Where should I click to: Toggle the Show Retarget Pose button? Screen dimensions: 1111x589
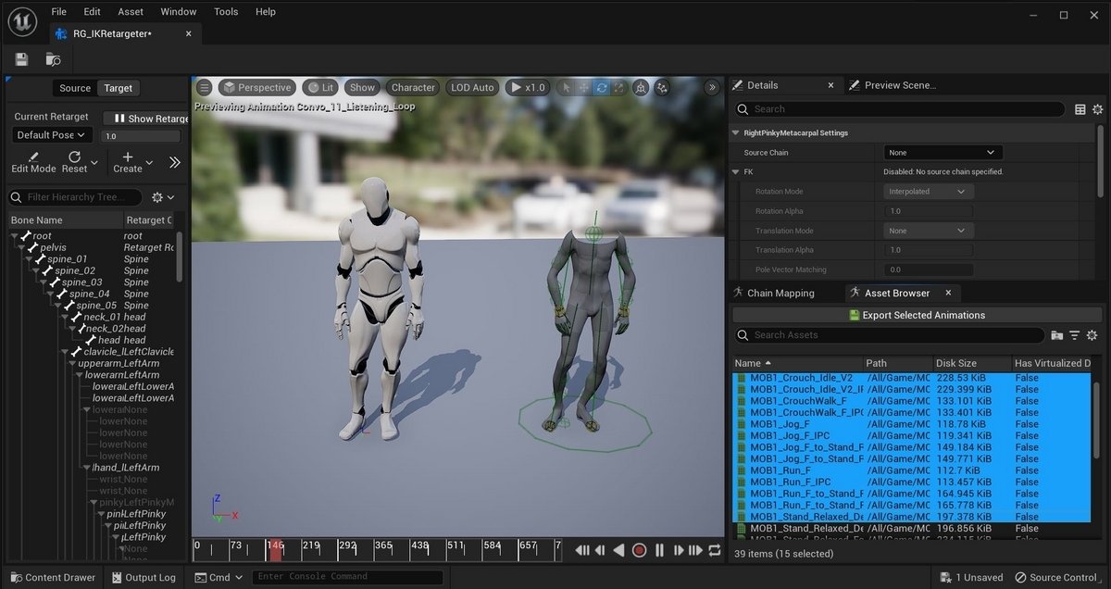tap(146, 119)
